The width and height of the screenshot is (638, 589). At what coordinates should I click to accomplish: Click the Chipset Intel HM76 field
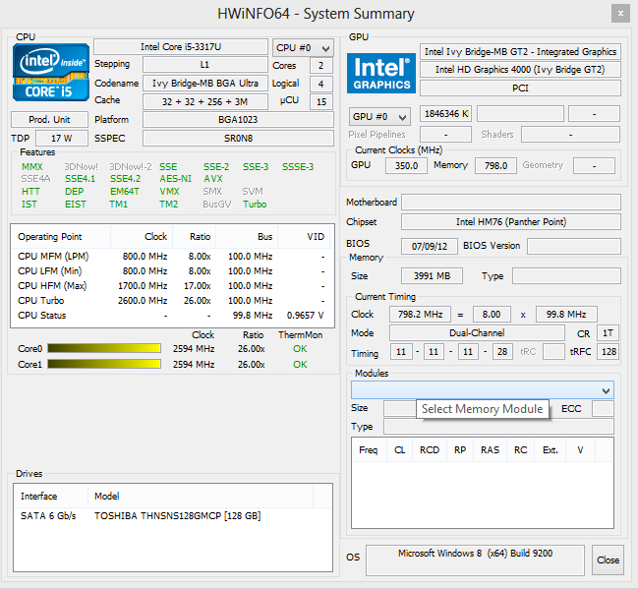[x=511, y=222]
